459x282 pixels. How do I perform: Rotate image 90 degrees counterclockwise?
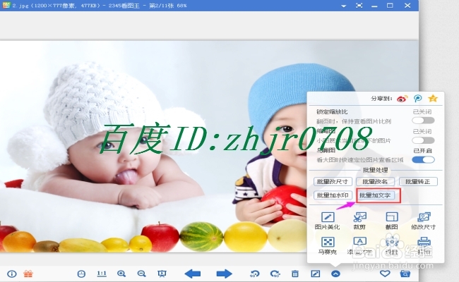[x=255, y=274]
